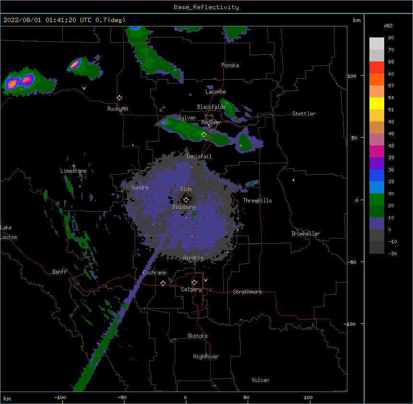Click the Lacombe city label
This screenshot has height=404, width=413.
216,92
